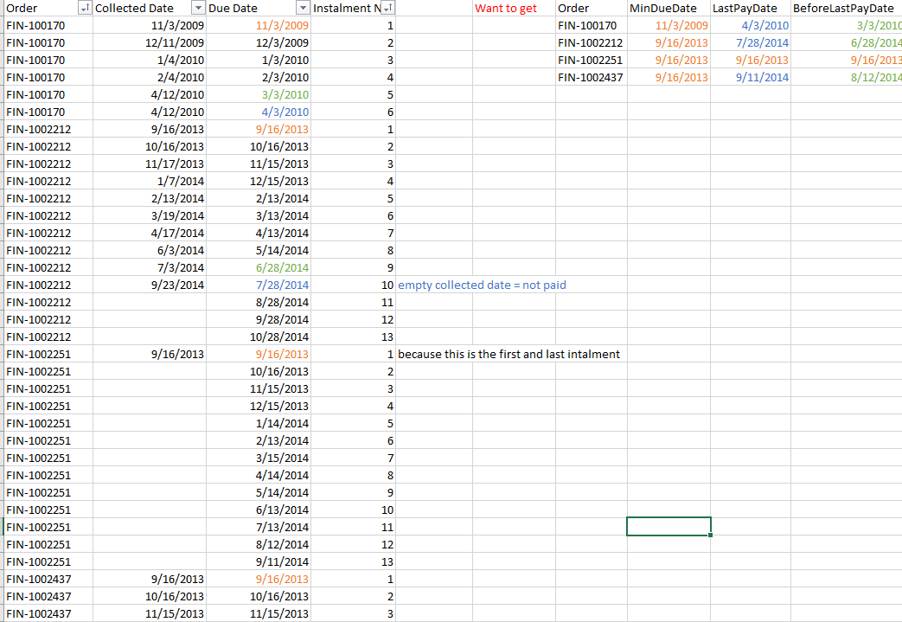Select the Due Date header cell

click(x=259, y=8)
